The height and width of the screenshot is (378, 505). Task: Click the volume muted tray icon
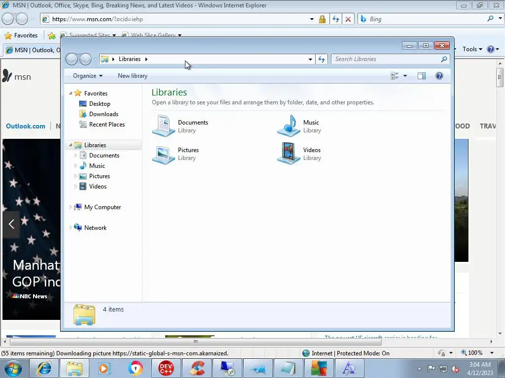(x=455, y=369)
